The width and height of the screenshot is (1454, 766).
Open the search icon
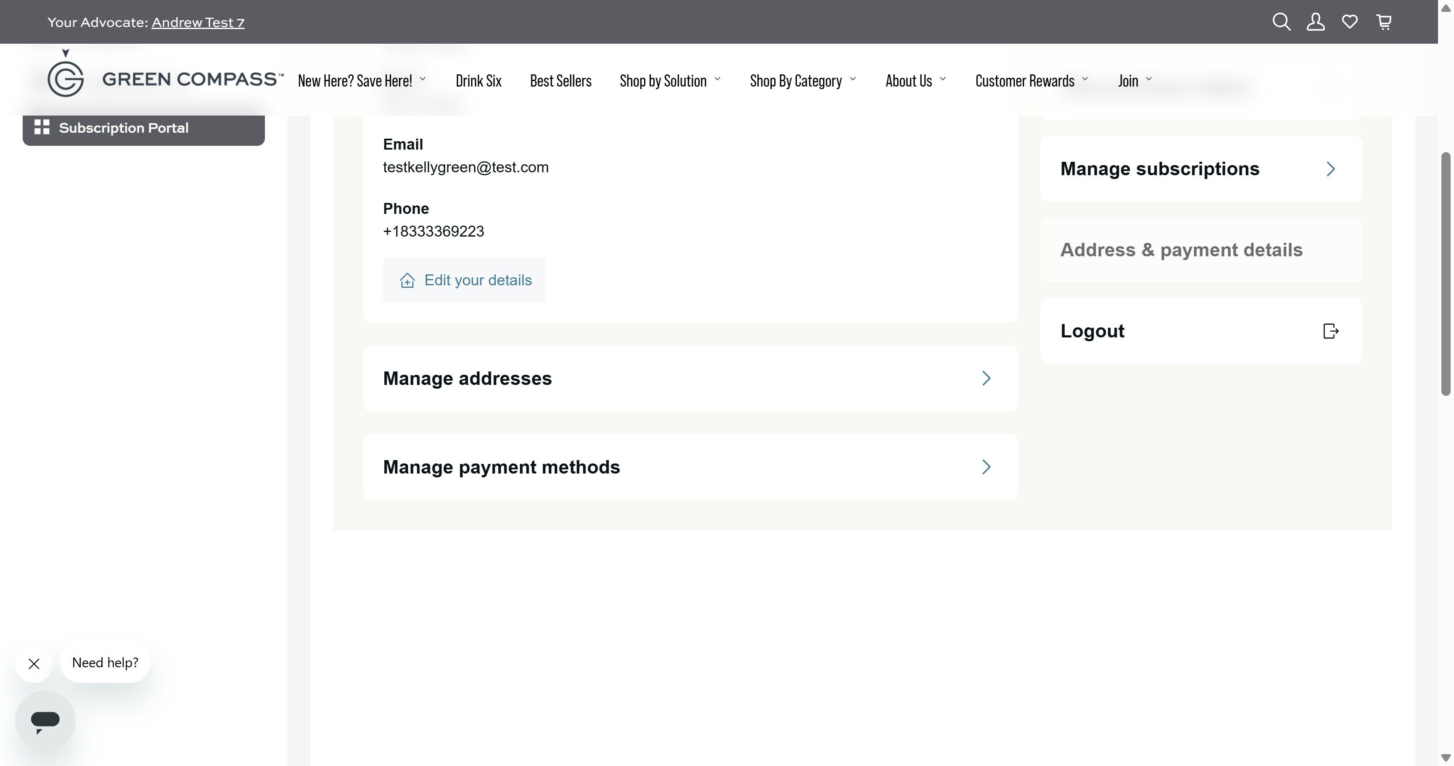click(1281, 22)
